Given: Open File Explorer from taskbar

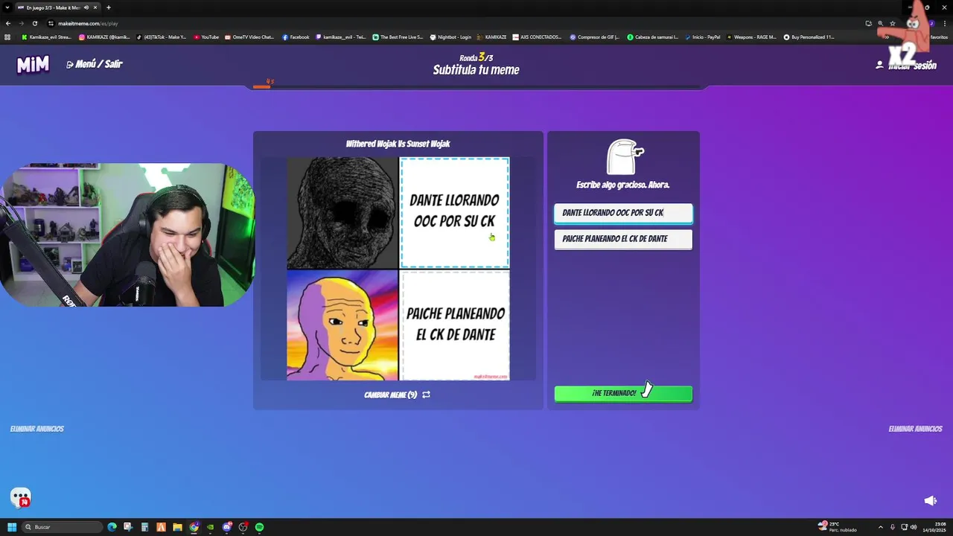Looking at the screenshot, I should [x=177, y=527].
